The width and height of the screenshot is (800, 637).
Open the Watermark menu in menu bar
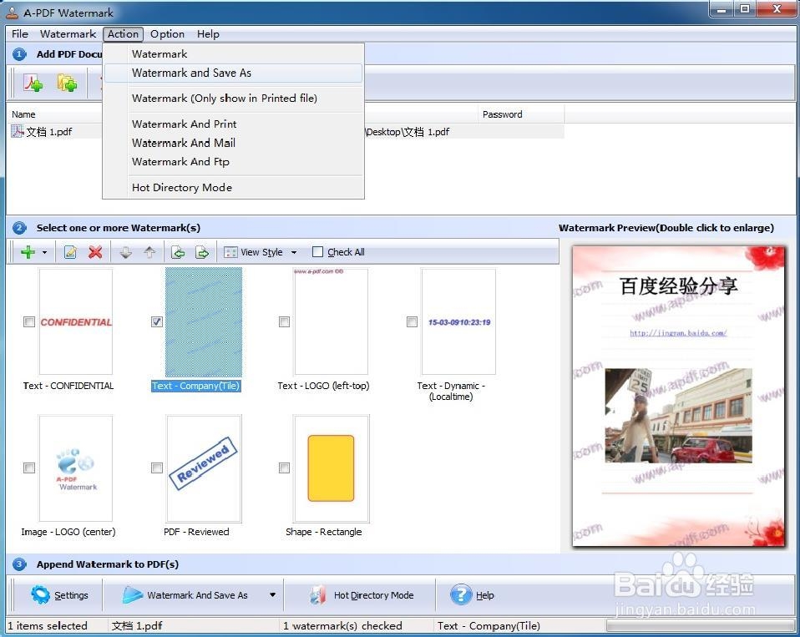coord(68,34)
